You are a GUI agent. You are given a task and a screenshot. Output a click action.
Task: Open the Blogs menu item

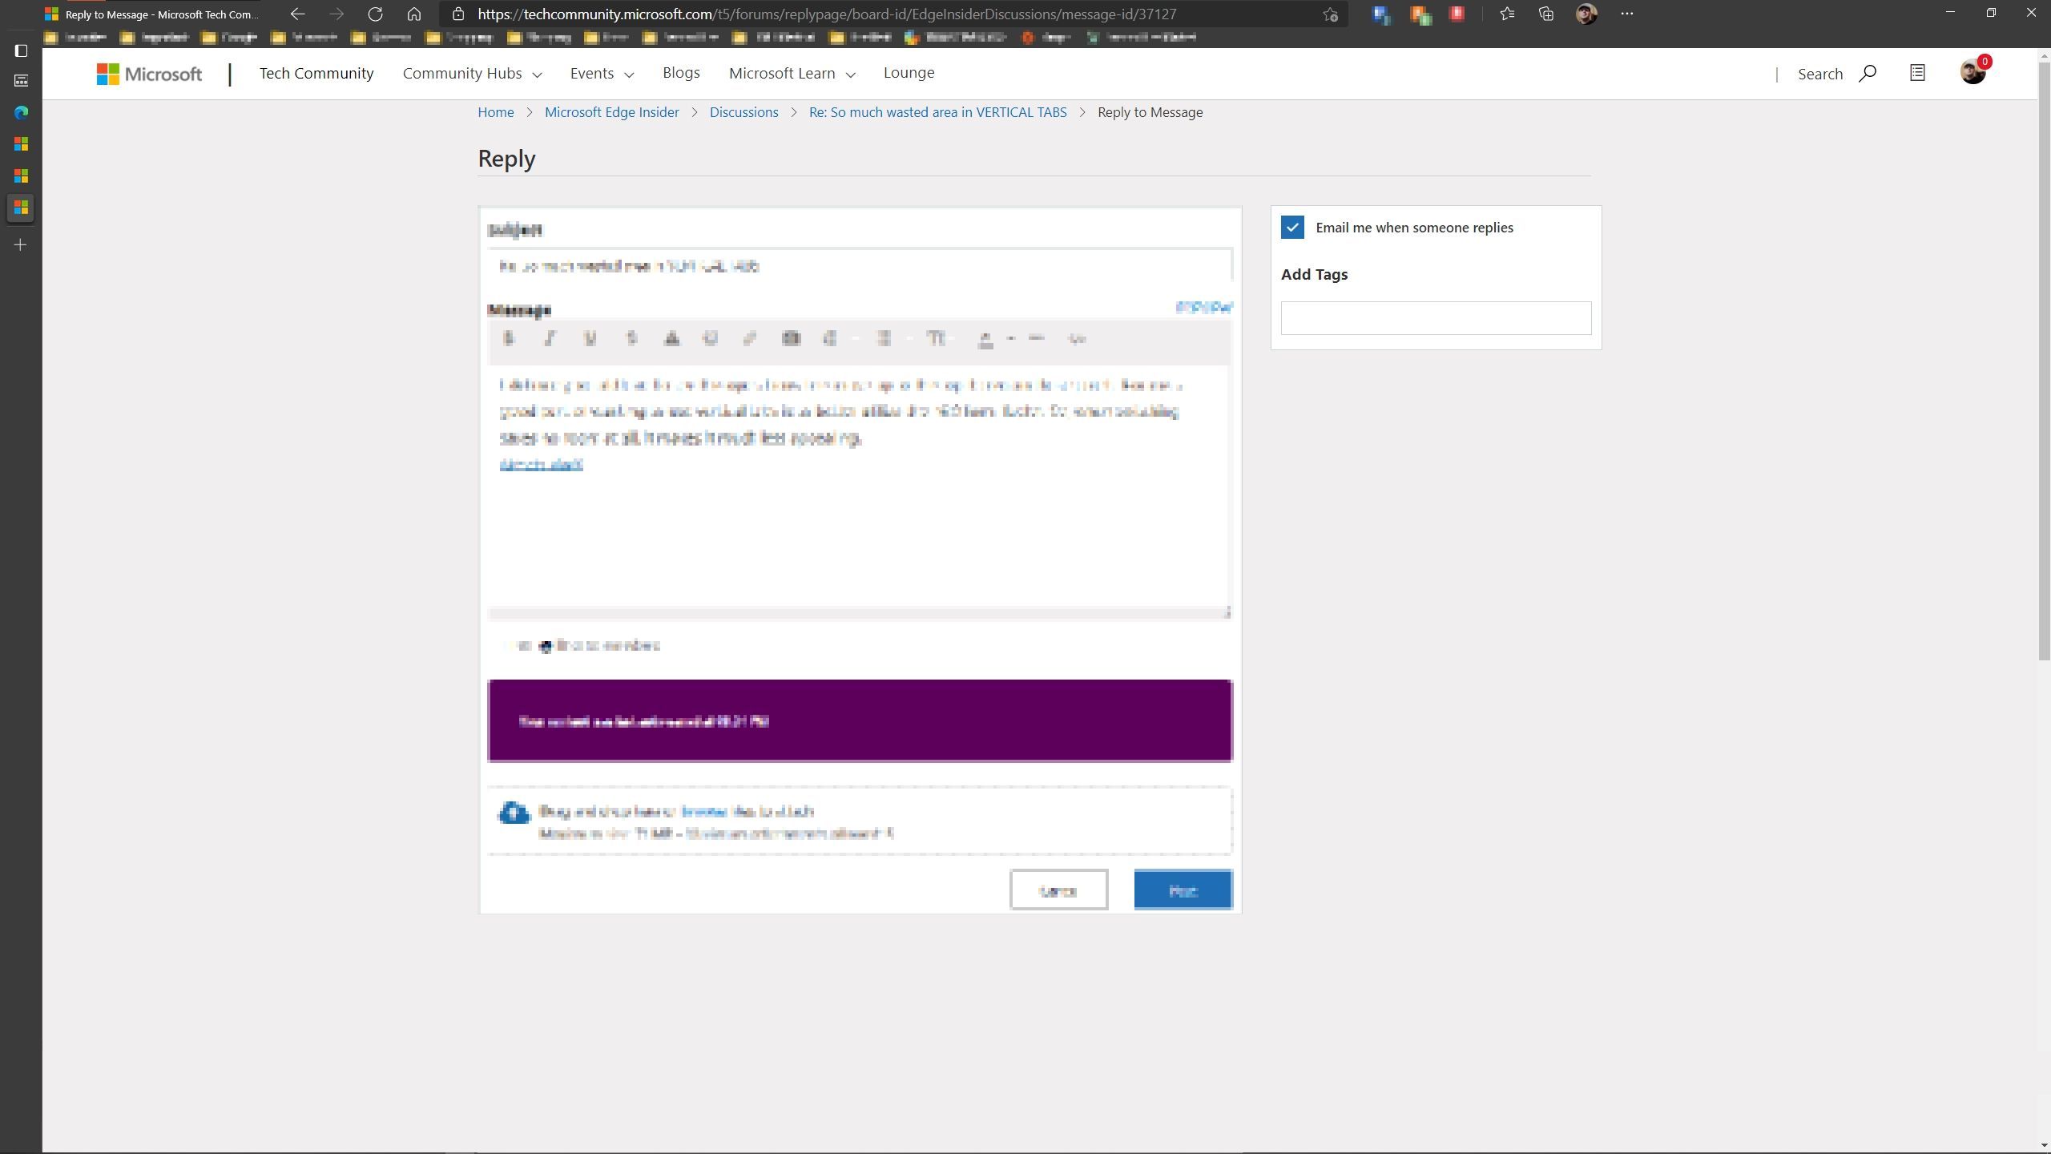pos(681,73)
